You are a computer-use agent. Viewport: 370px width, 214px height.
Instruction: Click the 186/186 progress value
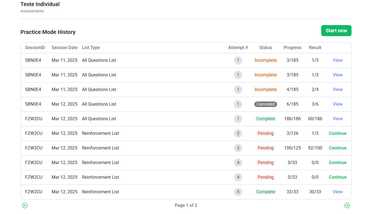[x=292, y=119]
